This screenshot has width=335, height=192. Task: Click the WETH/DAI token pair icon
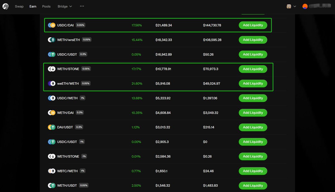52,113
